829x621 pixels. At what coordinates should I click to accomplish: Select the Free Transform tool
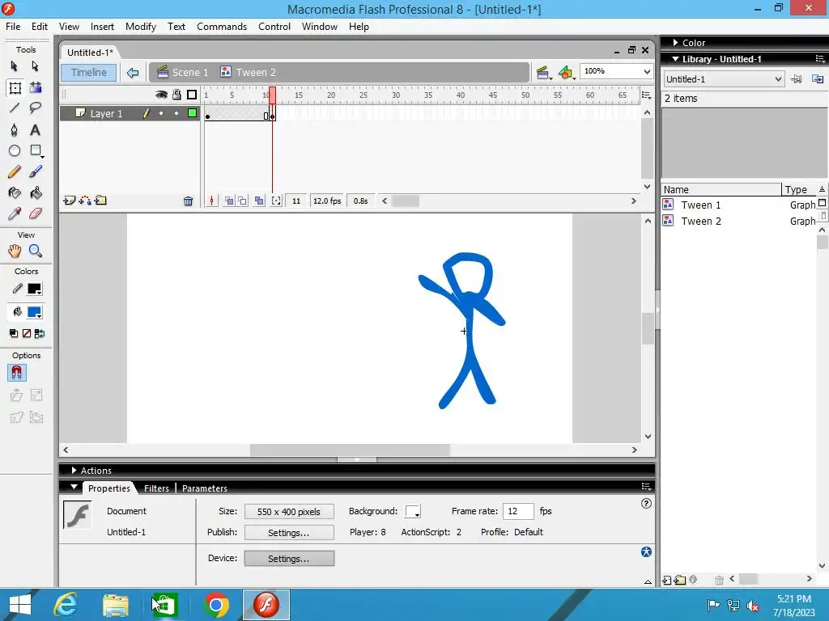[15, 87]
